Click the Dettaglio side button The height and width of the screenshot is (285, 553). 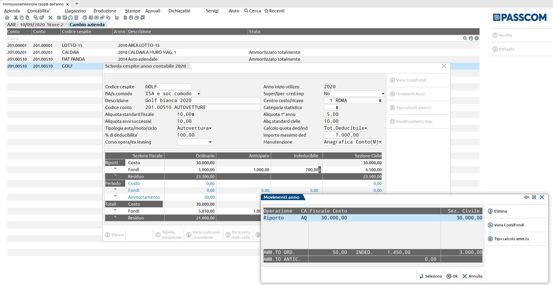point(504,49)
